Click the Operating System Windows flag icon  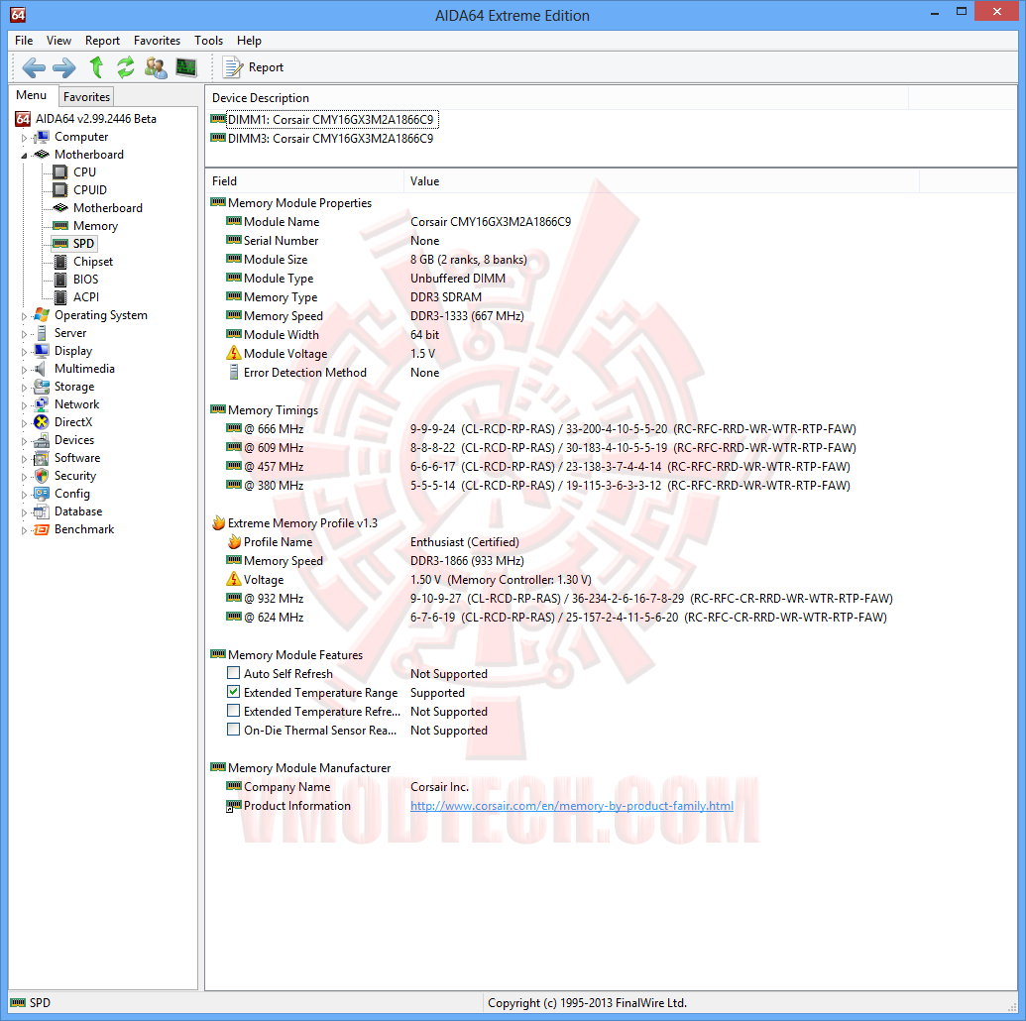coord(42,315)
